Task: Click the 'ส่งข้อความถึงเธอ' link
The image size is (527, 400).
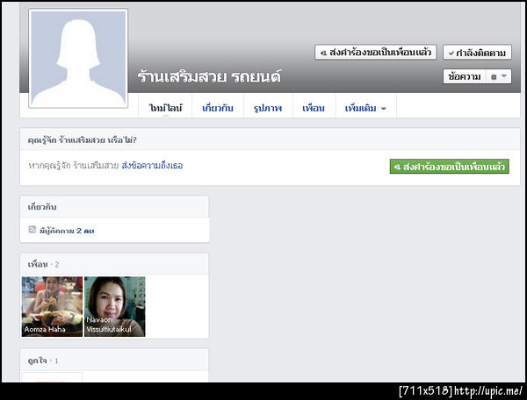Action: (152, 166)
